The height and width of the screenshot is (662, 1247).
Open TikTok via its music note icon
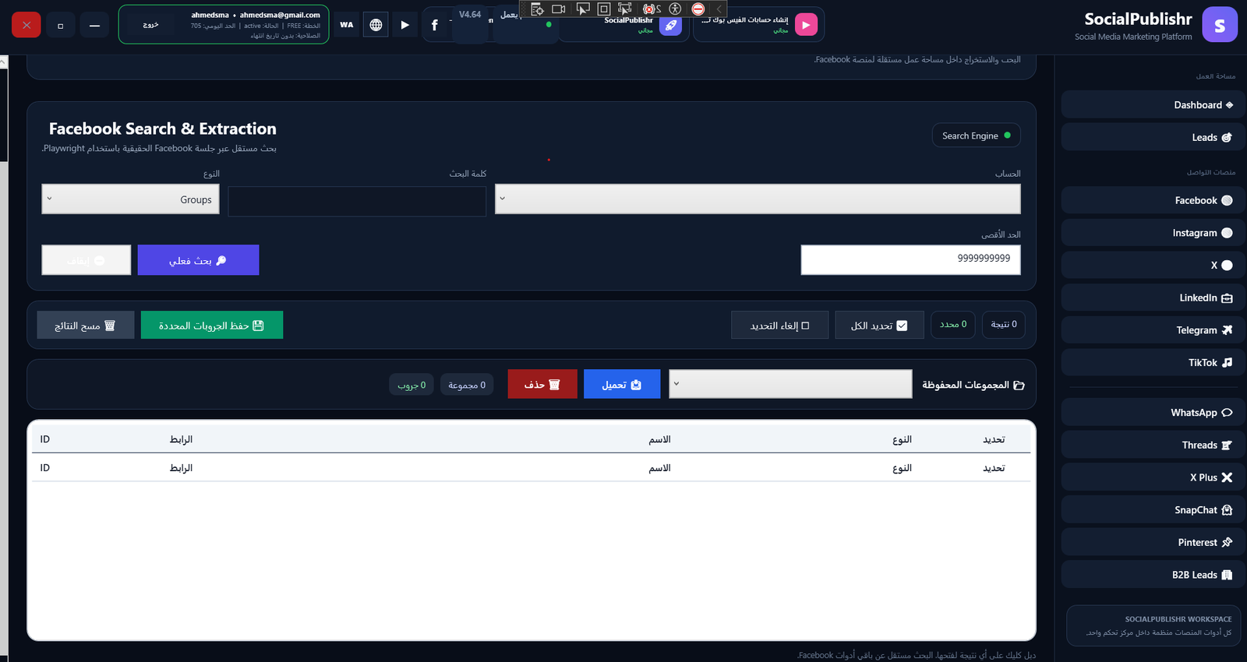pyautogui.click(x=1227, y=363)
